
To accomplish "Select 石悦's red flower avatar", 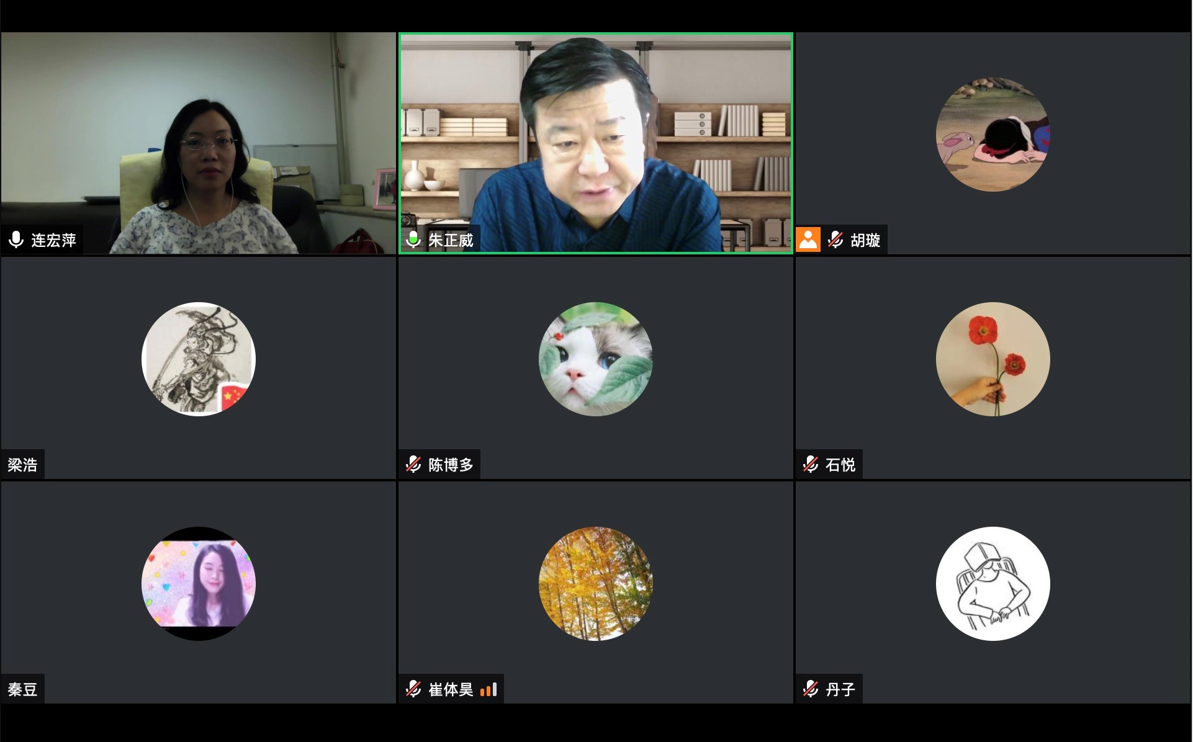I will coord(993,359).
